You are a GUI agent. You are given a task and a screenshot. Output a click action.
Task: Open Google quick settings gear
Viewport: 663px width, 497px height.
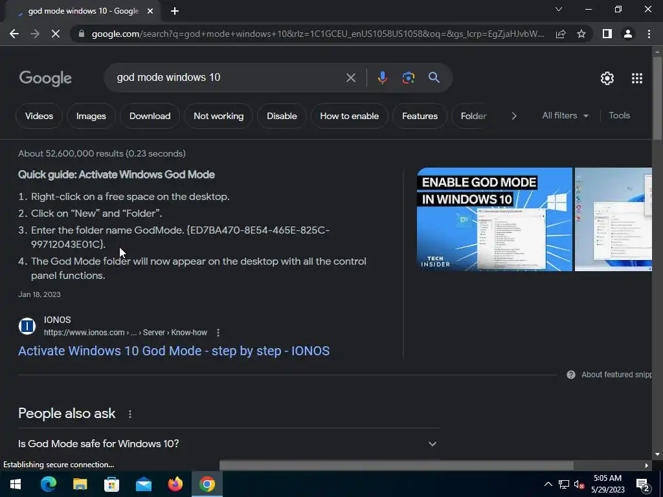pyautogui.click(x=607, y=78)
